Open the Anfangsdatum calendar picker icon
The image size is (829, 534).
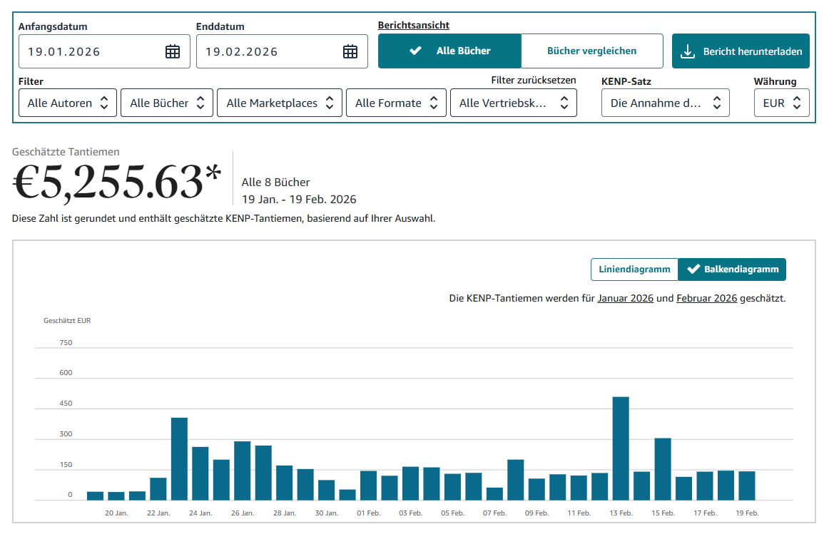[173, 52]
